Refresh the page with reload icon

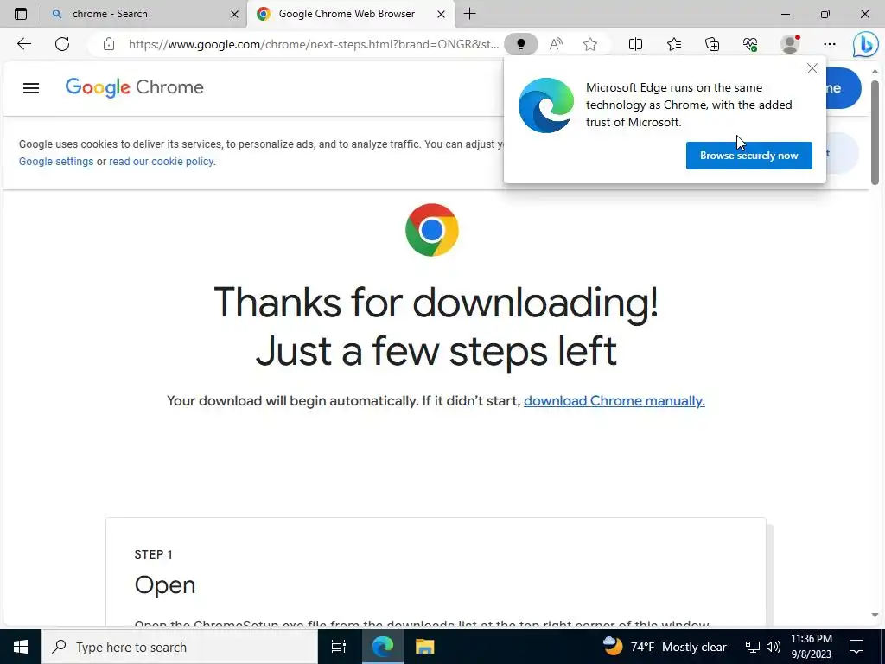click(62, 44)
